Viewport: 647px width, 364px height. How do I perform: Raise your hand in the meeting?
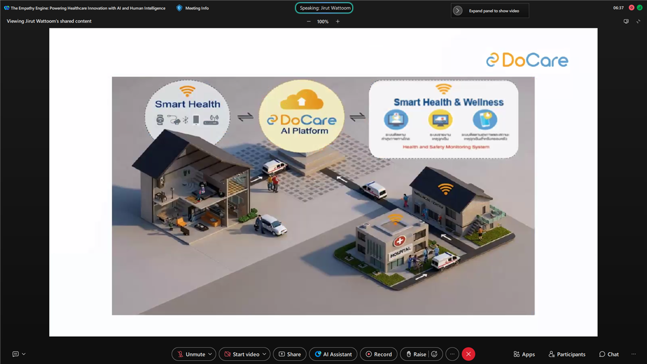click(415, 354)
